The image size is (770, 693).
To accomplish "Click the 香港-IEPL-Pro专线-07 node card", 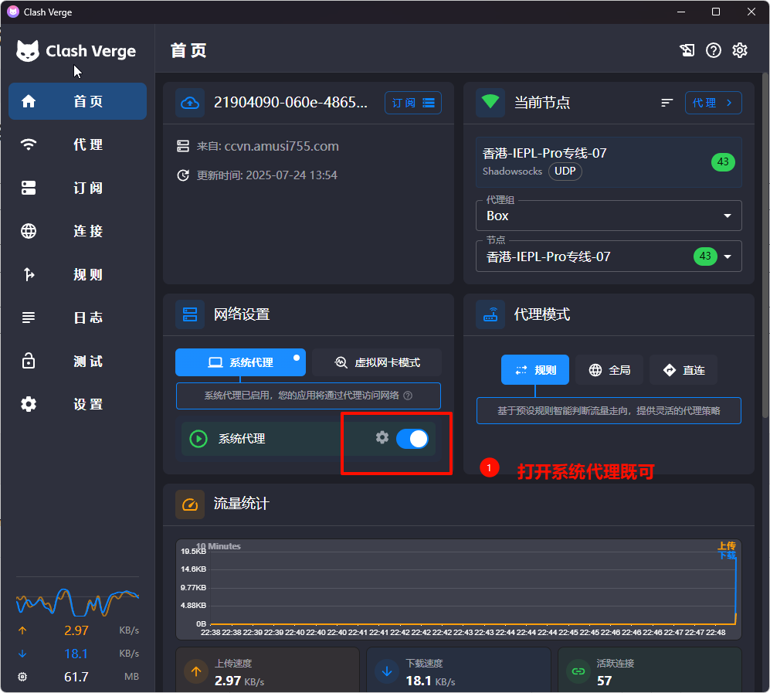I will [x=609, y=162].
